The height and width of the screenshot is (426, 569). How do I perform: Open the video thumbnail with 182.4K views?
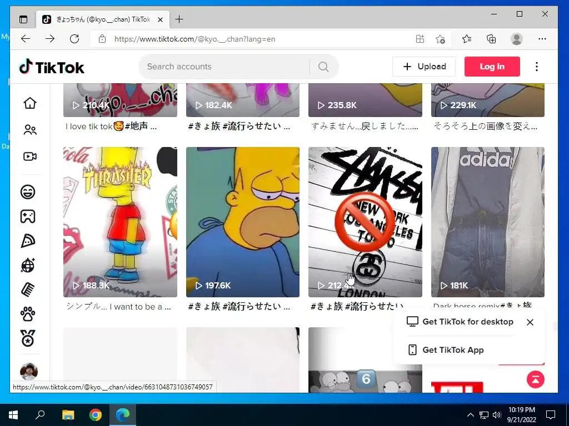(243, 100)
